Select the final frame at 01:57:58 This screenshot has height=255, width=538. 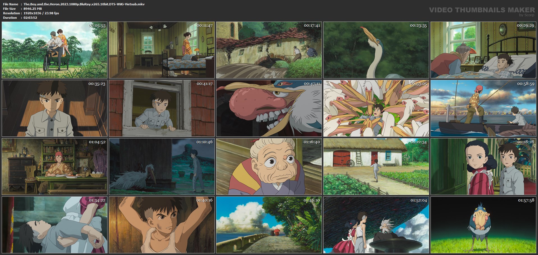tap(483, 225)
